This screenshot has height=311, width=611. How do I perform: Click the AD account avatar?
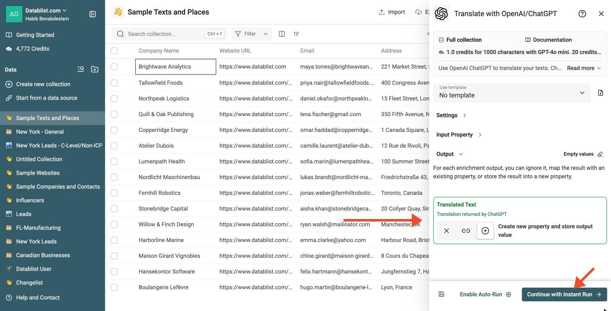tap(14, 14)
